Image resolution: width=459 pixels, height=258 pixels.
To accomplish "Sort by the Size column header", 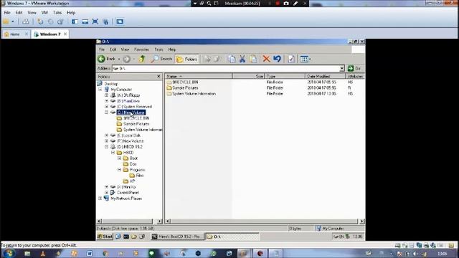I will [x=249, y=77].
